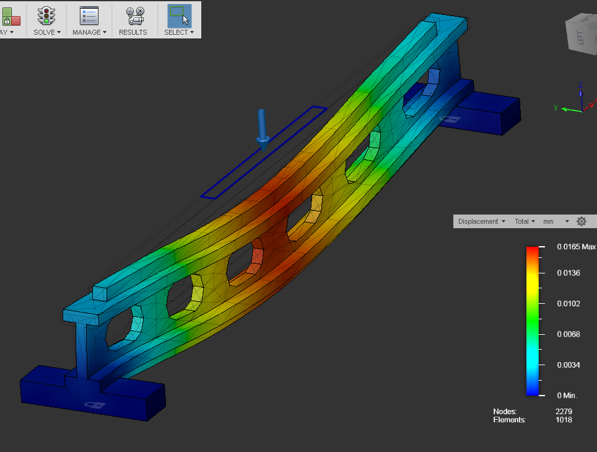Image resolution: width=597 pixels, height=452 pixels.
Task: Click the 0.0136 legend value
Action: coord(569,273)
